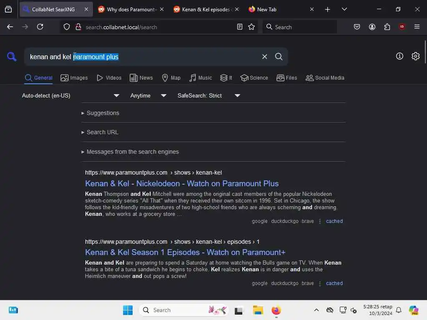This screenshot has height=320, width=427.
Task: Open the Pocket save icon
Action: pyautogui.click(x=357, y=27)
